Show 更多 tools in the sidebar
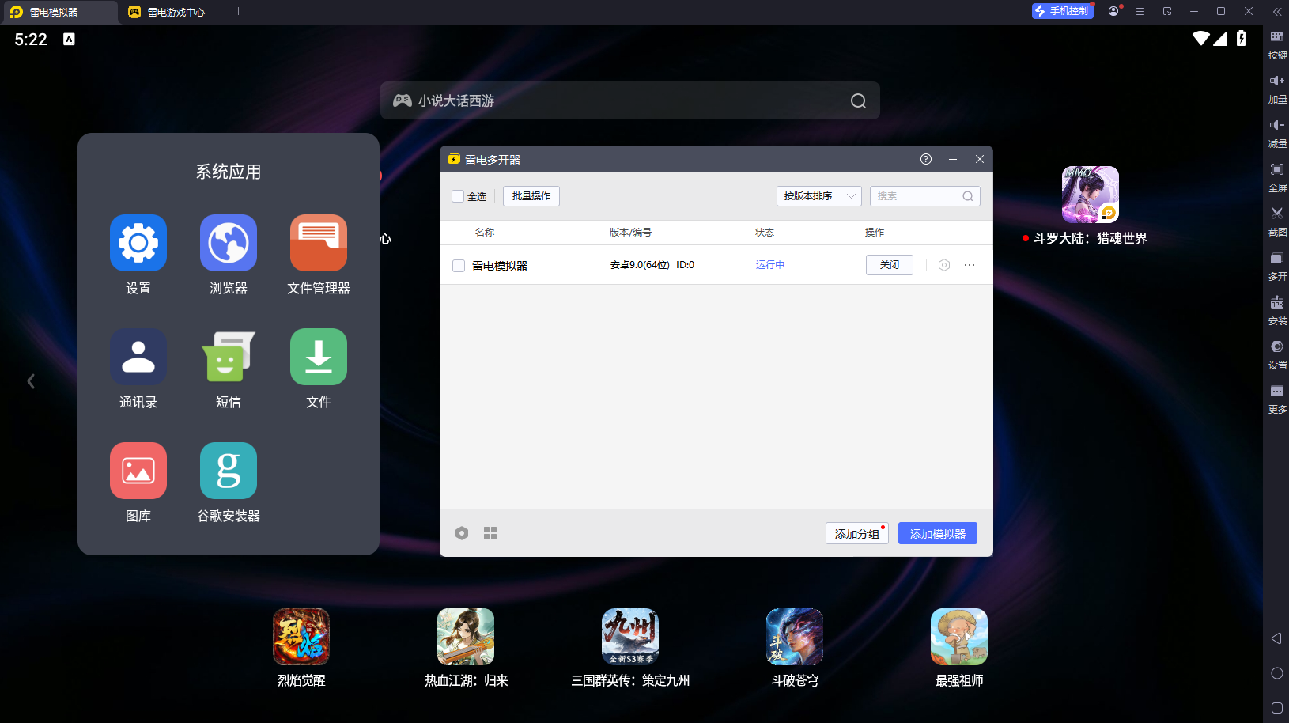 (1277, 399)
